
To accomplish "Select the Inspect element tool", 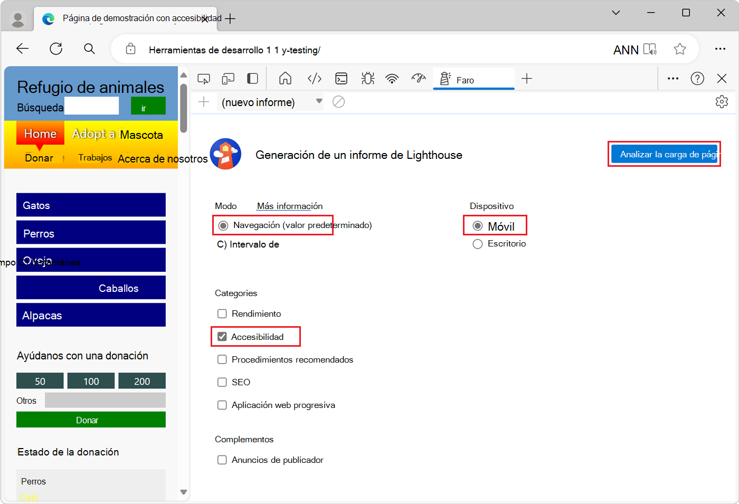I will [x=204, y=78].
